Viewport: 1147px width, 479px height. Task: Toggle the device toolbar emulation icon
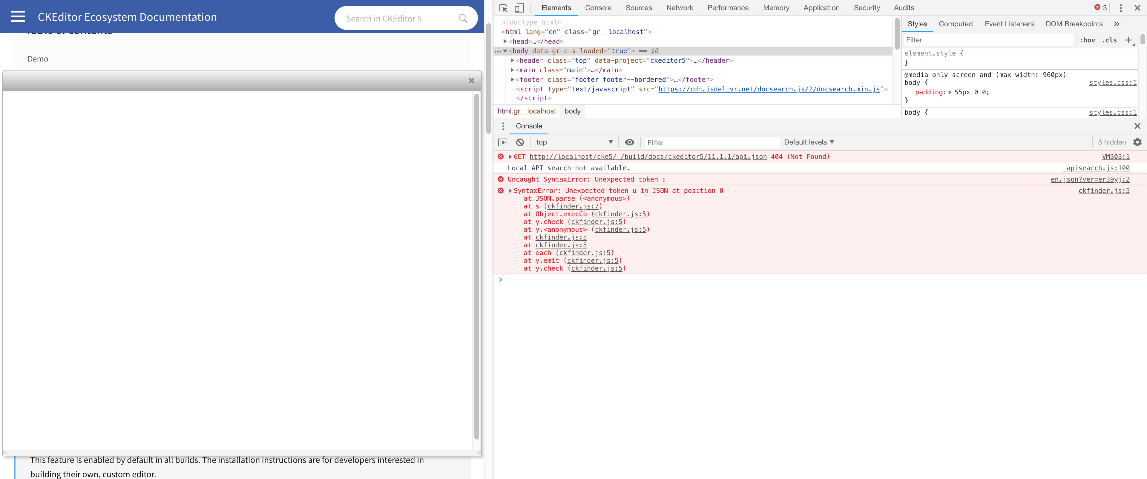[x=519, y=7]
